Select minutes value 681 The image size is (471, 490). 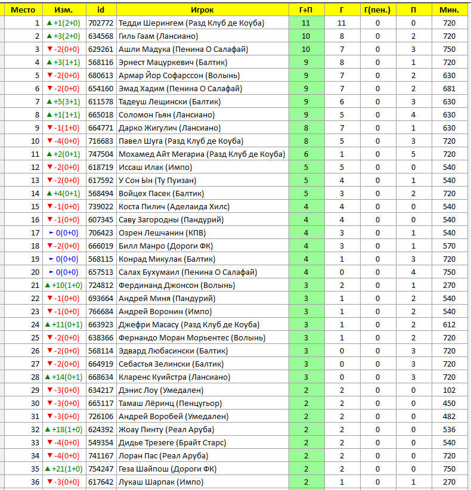449,88
